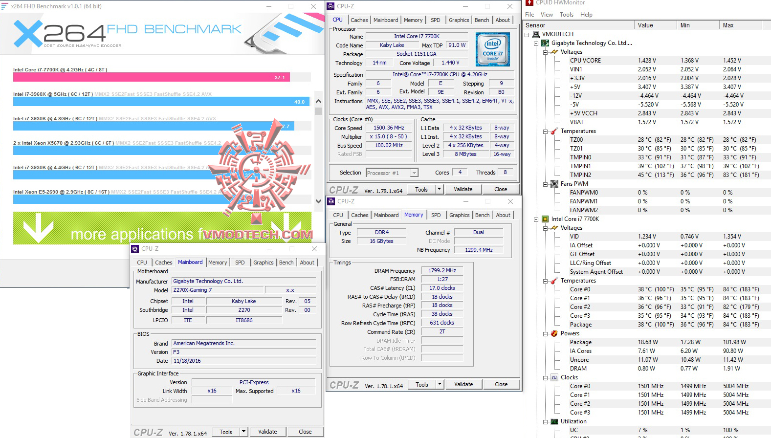Viewport: 771px width, 438px height.
Task: Click the Intel Core i7 7700K name field
Action: (417, 36)
